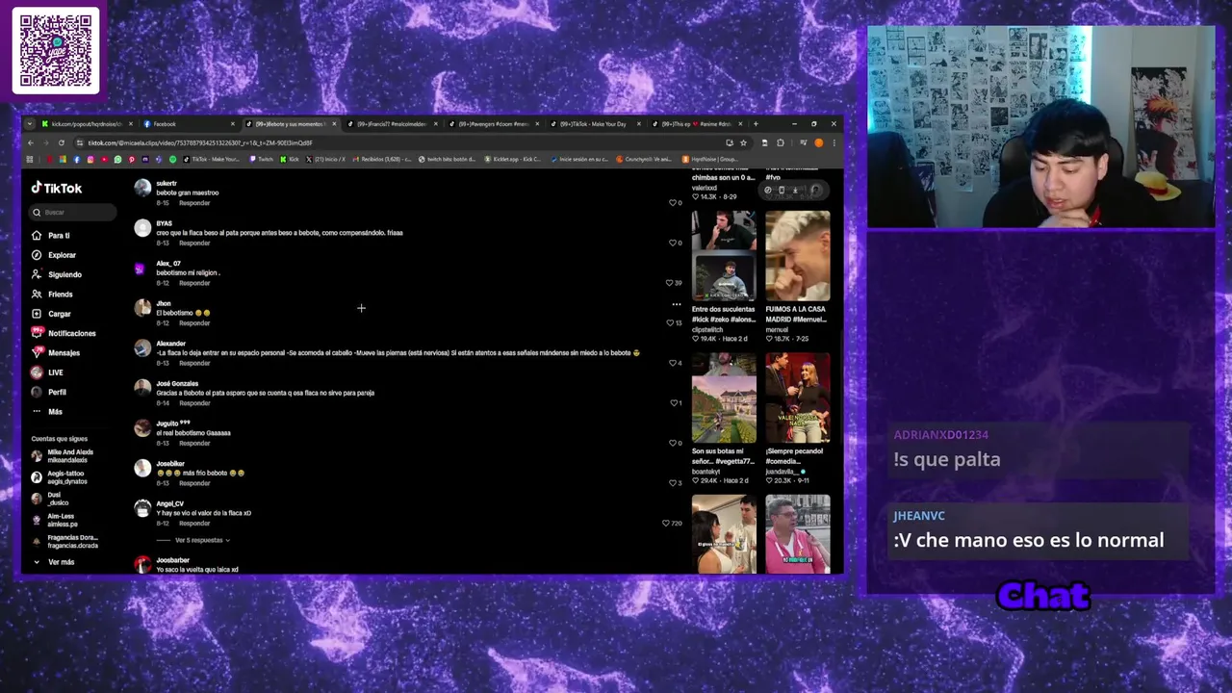Expand Ver más followed accounts

point(54,562)
